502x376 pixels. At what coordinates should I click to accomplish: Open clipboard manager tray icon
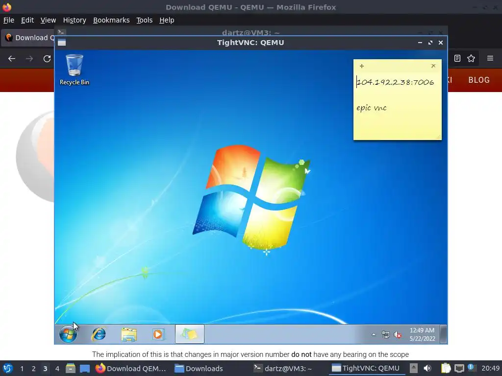(x=446, y=368)
